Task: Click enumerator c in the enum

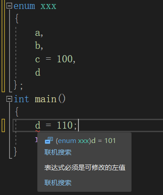Action: (x=38, y=59)
